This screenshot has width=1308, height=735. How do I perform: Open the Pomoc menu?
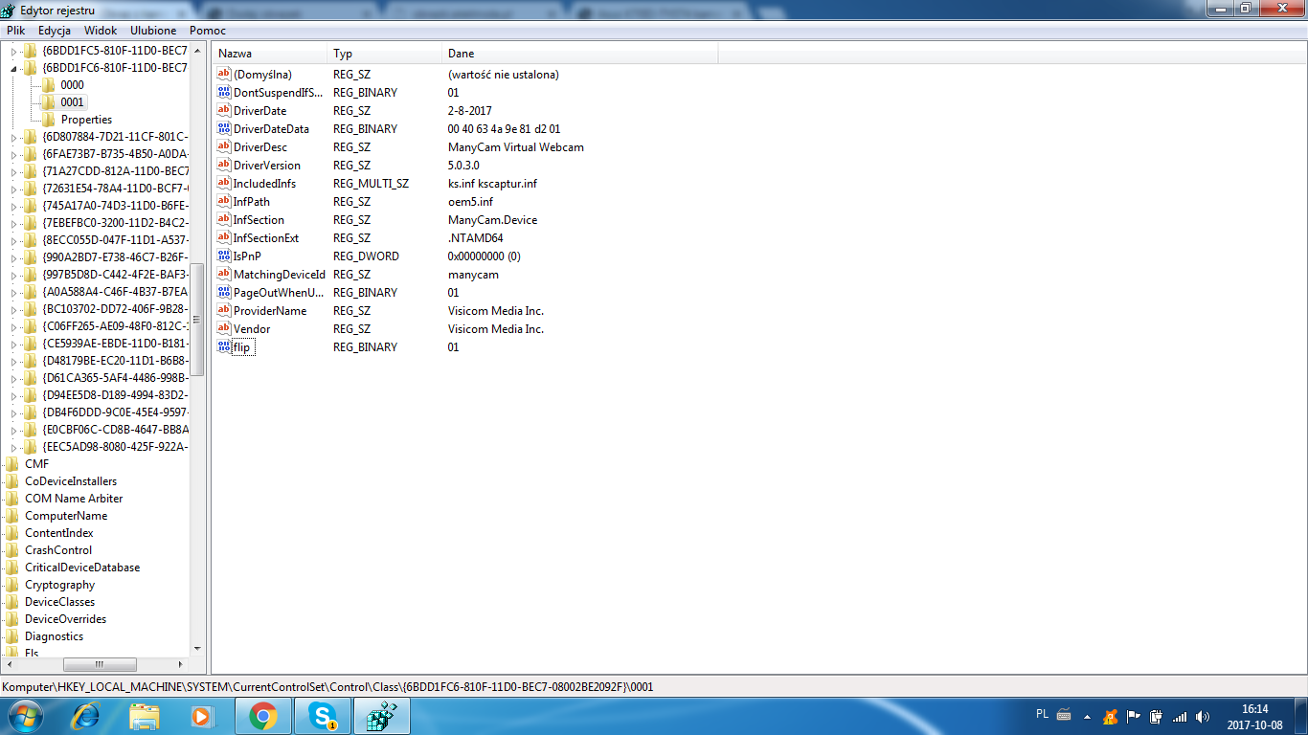pos(208,31)
